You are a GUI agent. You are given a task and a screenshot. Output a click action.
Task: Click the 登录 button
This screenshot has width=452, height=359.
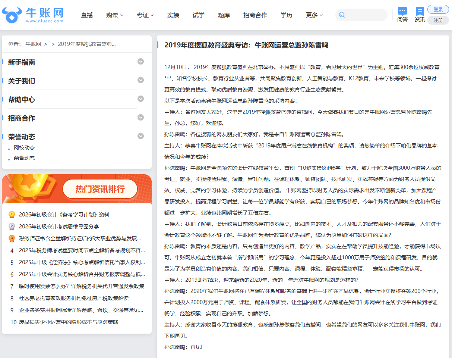tap(438, 10)
